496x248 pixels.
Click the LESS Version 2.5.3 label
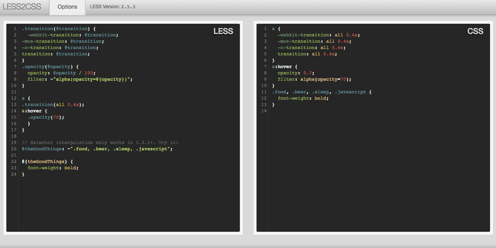click(113, 7)
